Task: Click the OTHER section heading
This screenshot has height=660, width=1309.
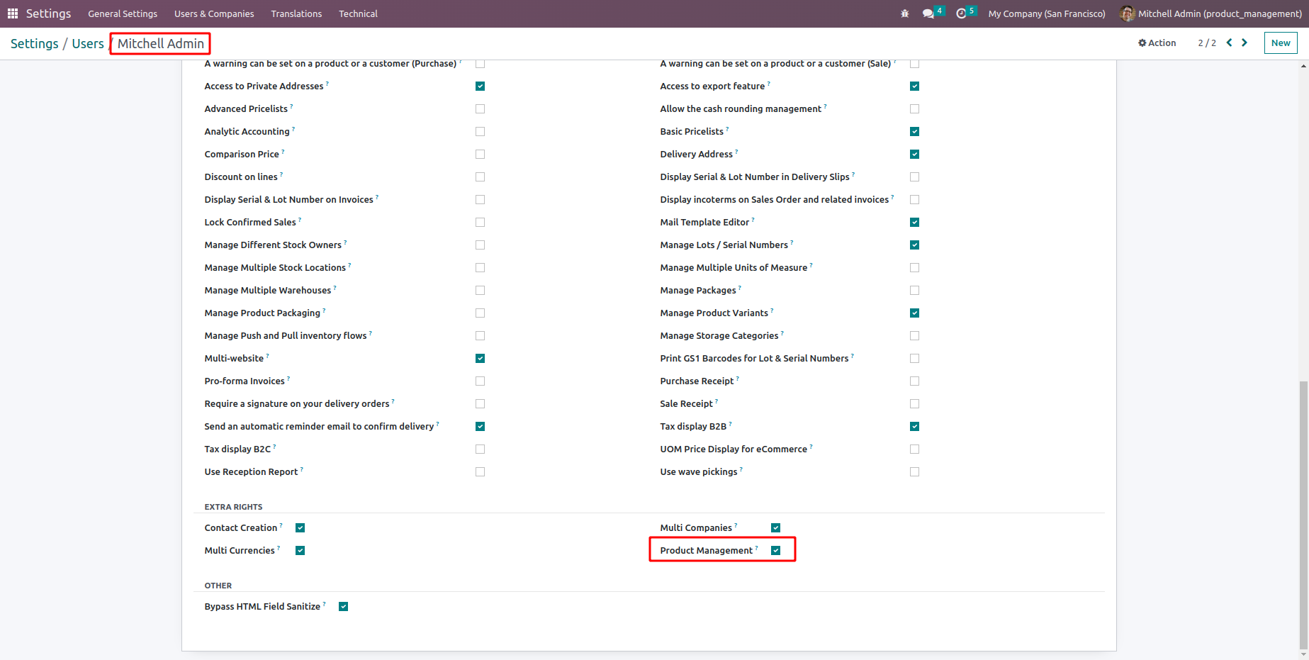Action: coord(218,586)
